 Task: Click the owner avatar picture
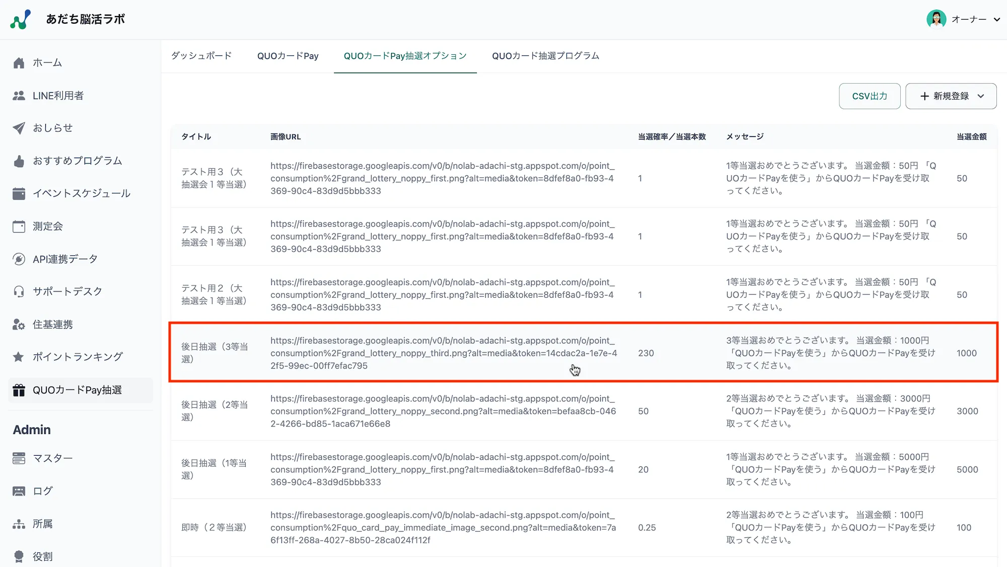tap(936, 20)
